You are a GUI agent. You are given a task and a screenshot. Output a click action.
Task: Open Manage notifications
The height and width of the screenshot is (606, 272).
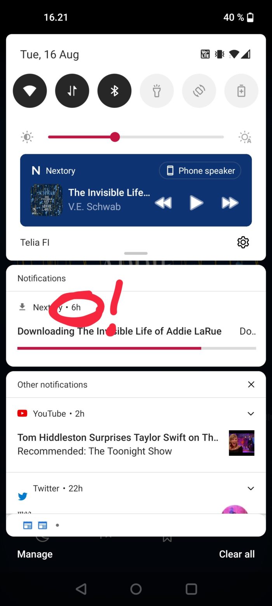(35, 554)
